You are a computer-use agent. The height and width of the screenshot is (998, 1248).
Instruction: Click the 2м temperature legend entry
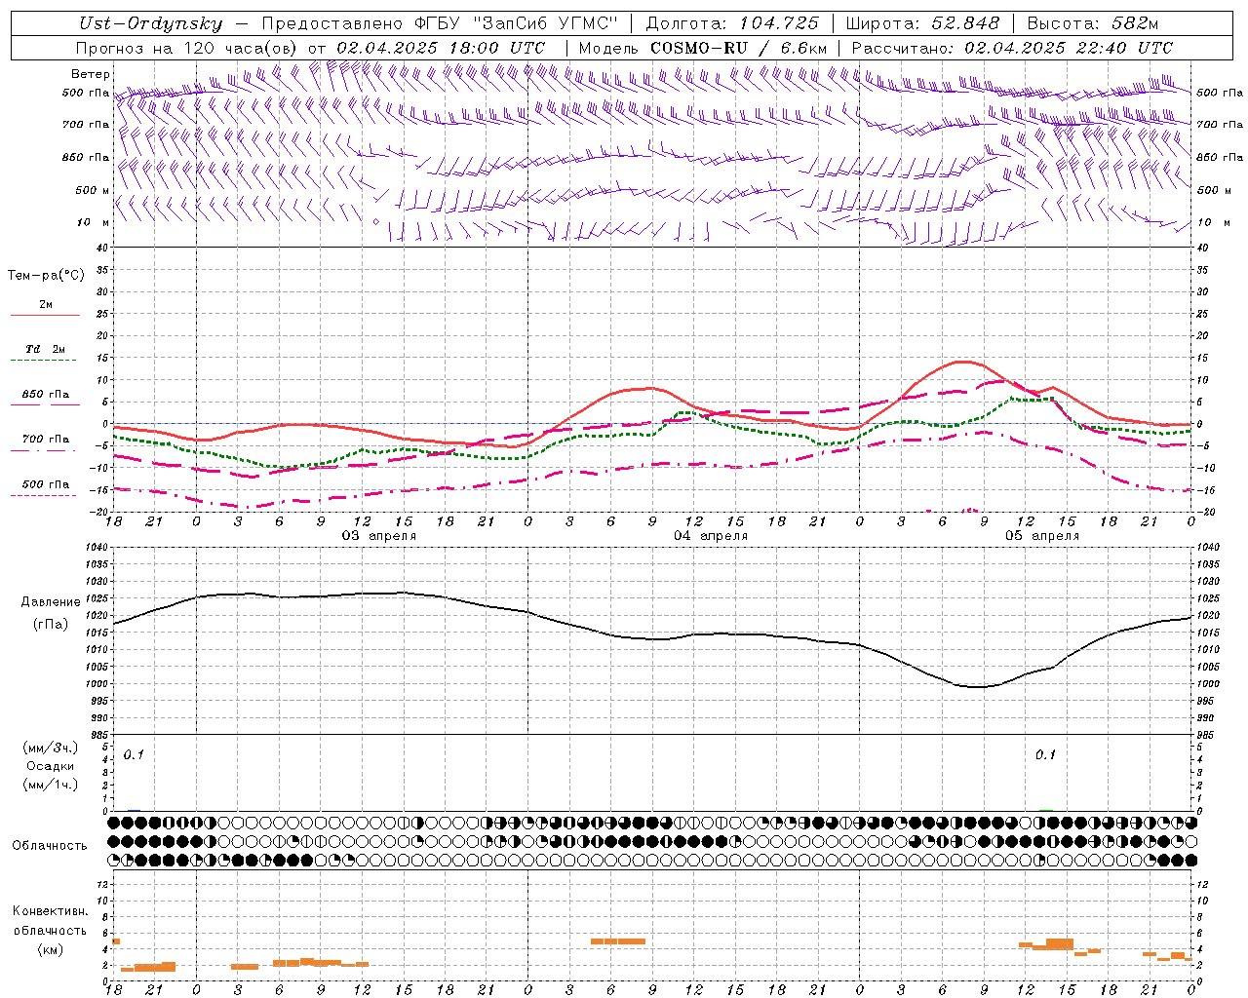click(46, 305)
